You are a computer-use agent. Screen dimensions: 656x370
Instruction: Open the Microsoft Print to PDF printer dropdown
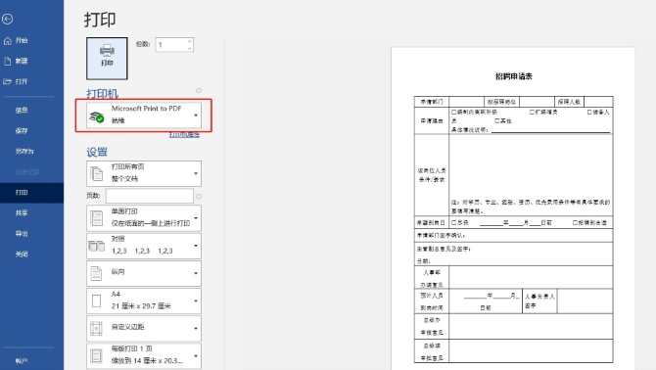(x=144, y=115)
